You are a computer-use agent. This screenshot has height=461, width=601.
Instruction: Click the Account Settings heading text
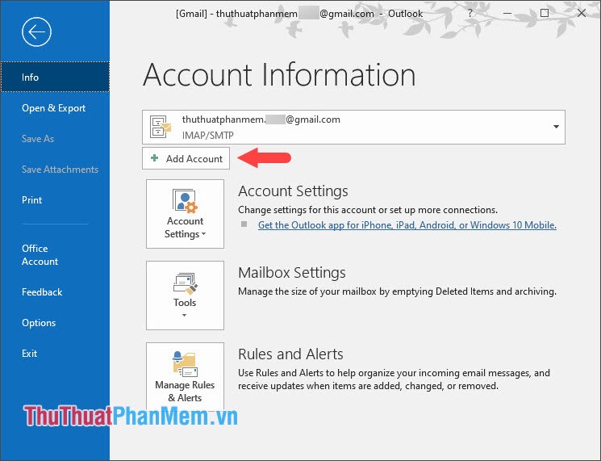coord(293,191)
